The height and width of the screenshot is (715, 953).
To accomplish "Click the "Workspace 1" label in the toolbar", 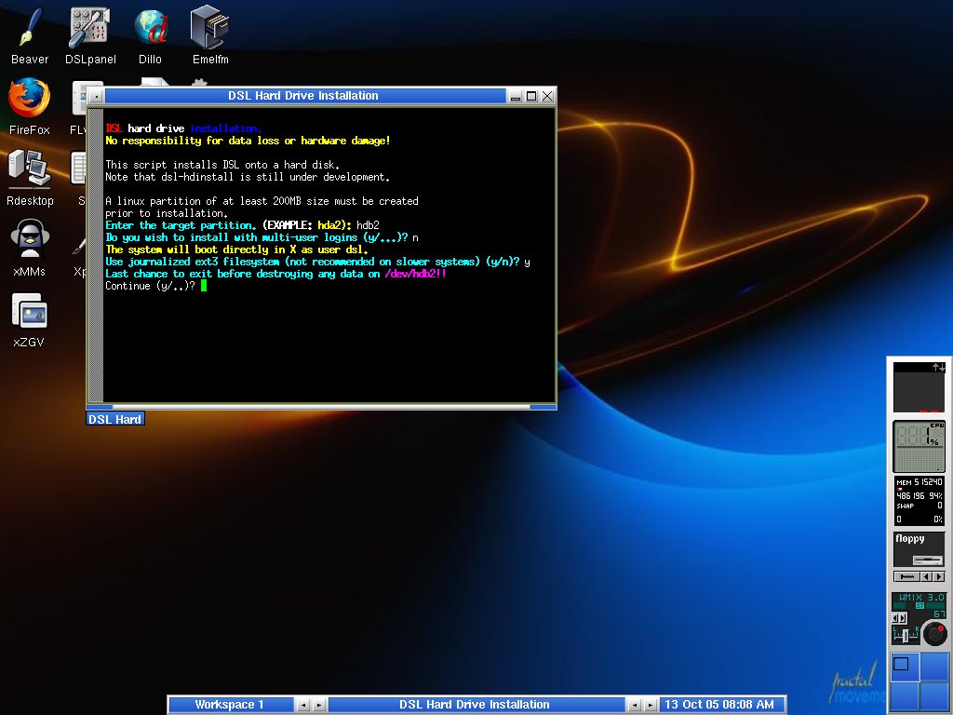I will coord(230,705).
